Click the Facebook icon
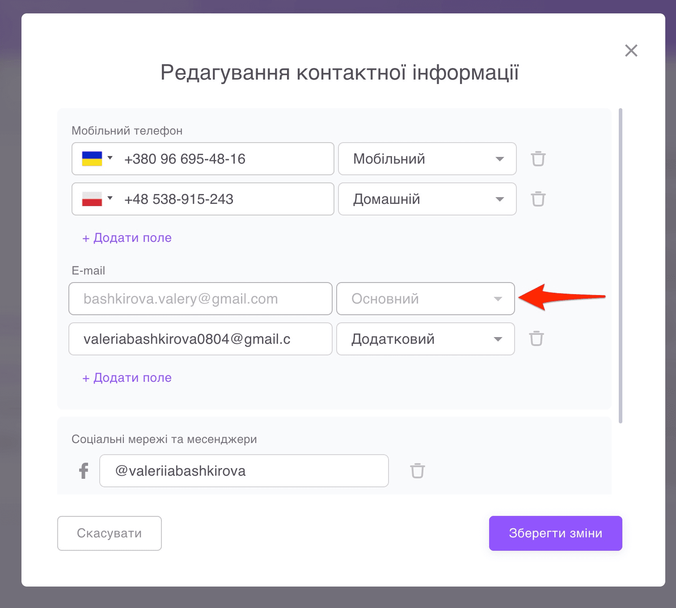The height and width of the screenshot is (608, 676). point(83,471)
